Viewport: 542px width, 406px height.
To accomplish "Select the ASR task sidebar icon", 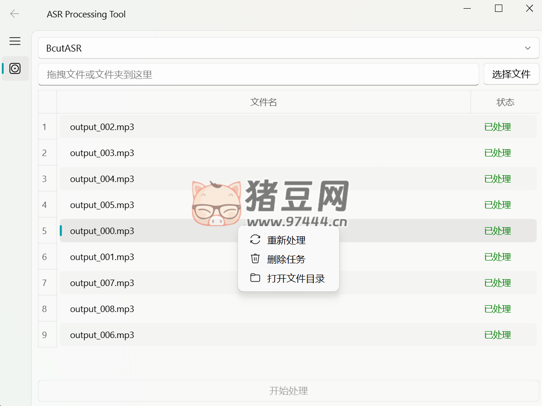I will pos(15,68).
